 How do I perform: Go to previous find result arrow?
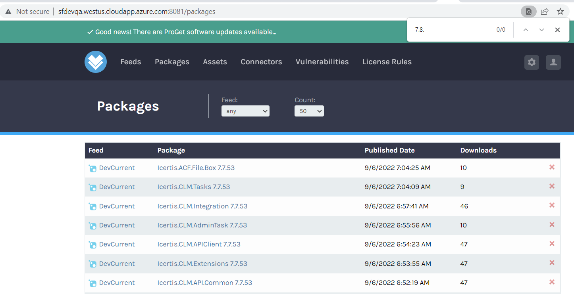pyautogui.click(x=526, y=30)
